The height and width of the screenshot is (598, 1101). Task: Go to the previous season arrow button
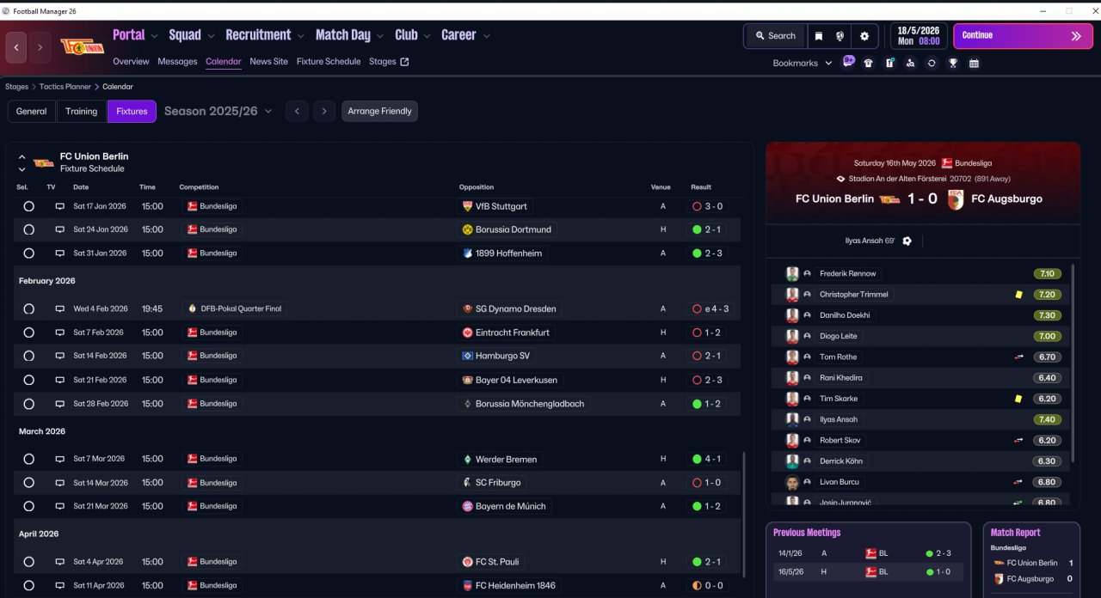tap(297, 112)
